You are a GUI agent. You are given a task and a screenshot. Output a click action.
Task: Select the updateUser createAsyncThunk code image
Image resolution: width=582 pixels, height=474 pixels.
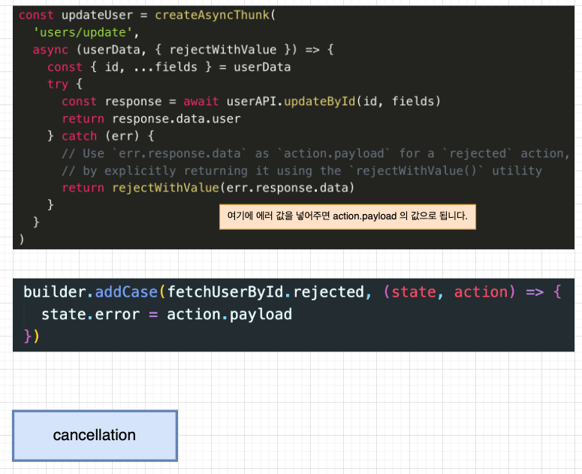(293, 127)
